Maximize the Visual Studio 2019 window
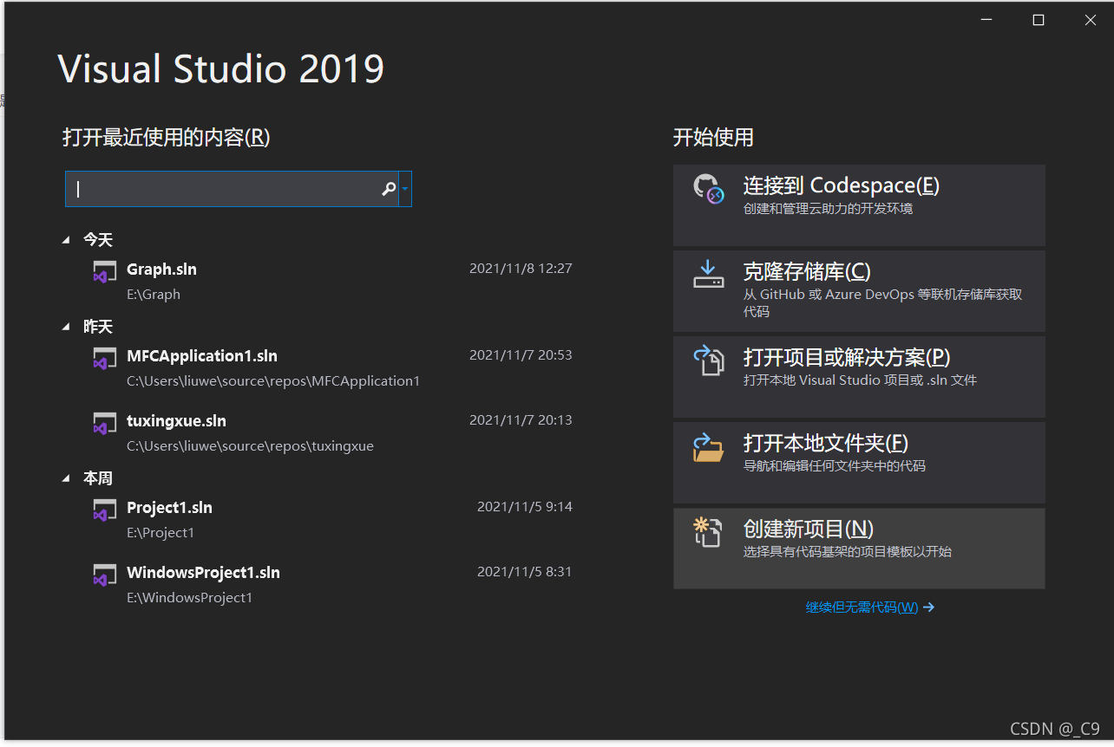 [1038, 20]
